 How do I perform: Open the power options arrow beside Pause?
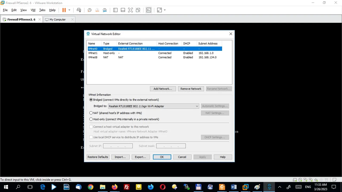(69, 10)
